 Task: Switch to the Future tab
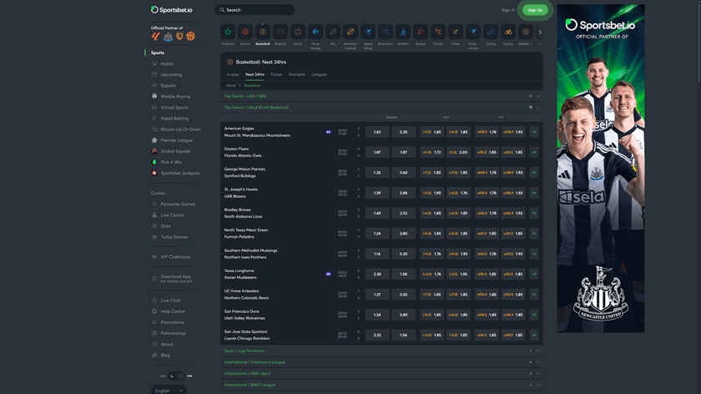276,74
